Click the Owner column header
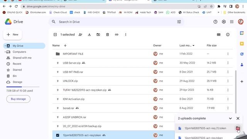Image resolution: width=247 pixels, height=139 pixels. click(157, 46)
